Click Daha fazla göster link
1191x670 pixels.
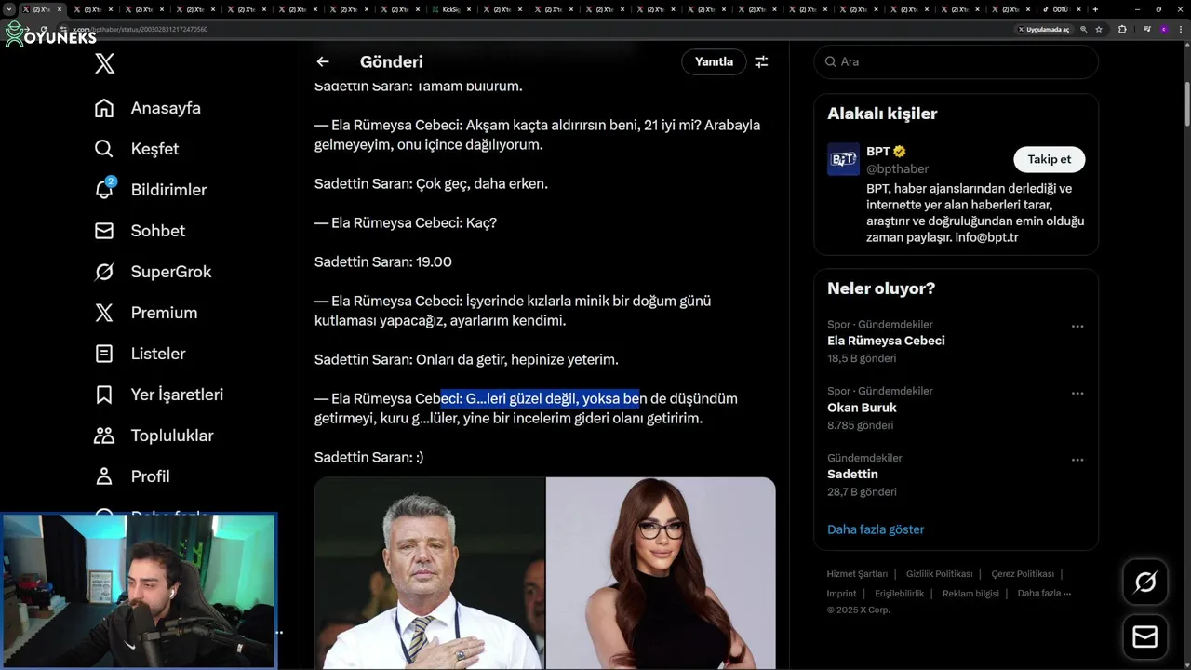(x=876, y=529)
